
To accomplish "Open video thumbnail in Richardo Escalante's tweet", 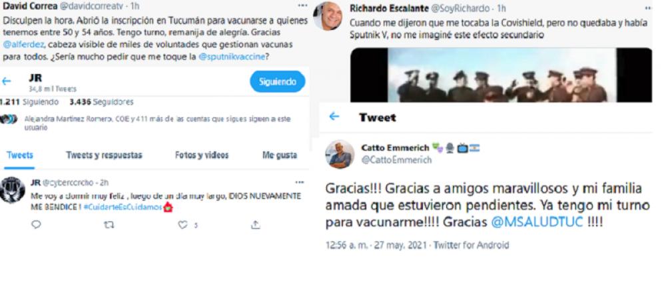I will (501, 75).
